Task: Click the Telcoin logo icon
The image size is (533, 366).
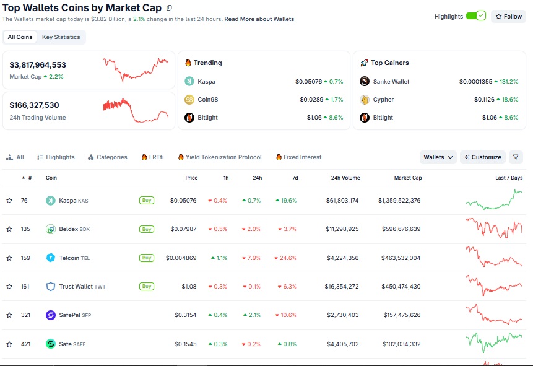Action: coord(51,258)
